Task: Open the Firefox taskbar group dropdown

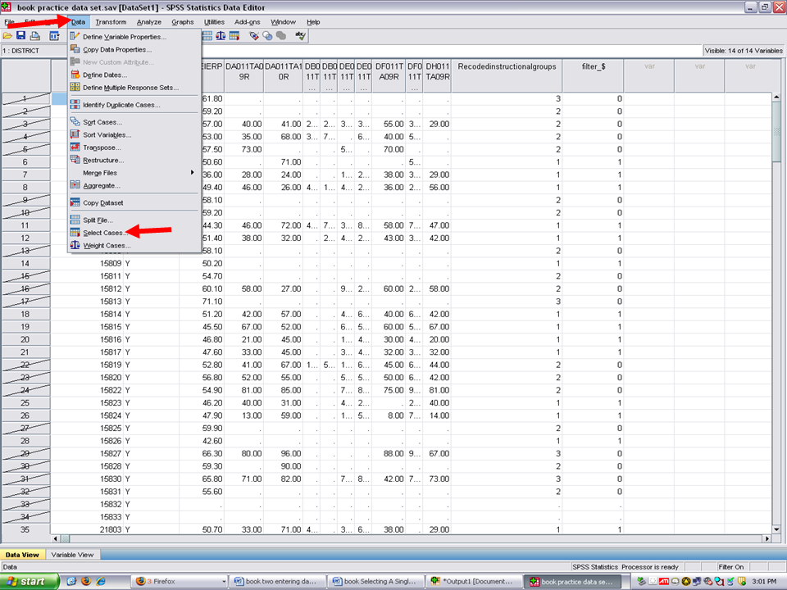Action: tap(222, 581)
